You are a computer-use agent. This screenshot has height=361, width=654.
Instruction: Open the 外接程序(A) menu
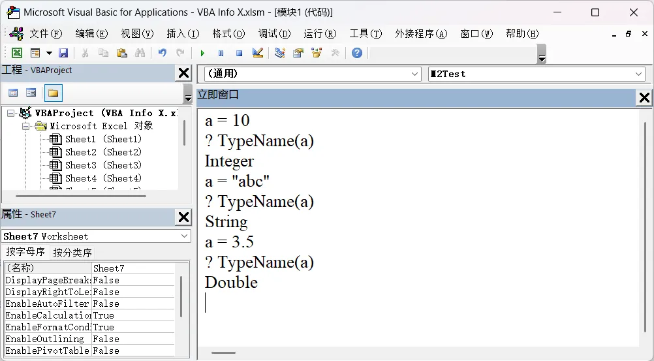(421, 34)
